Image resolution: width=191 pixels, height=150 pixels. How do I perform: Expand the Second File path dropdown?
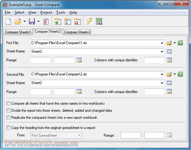[162, 74]
